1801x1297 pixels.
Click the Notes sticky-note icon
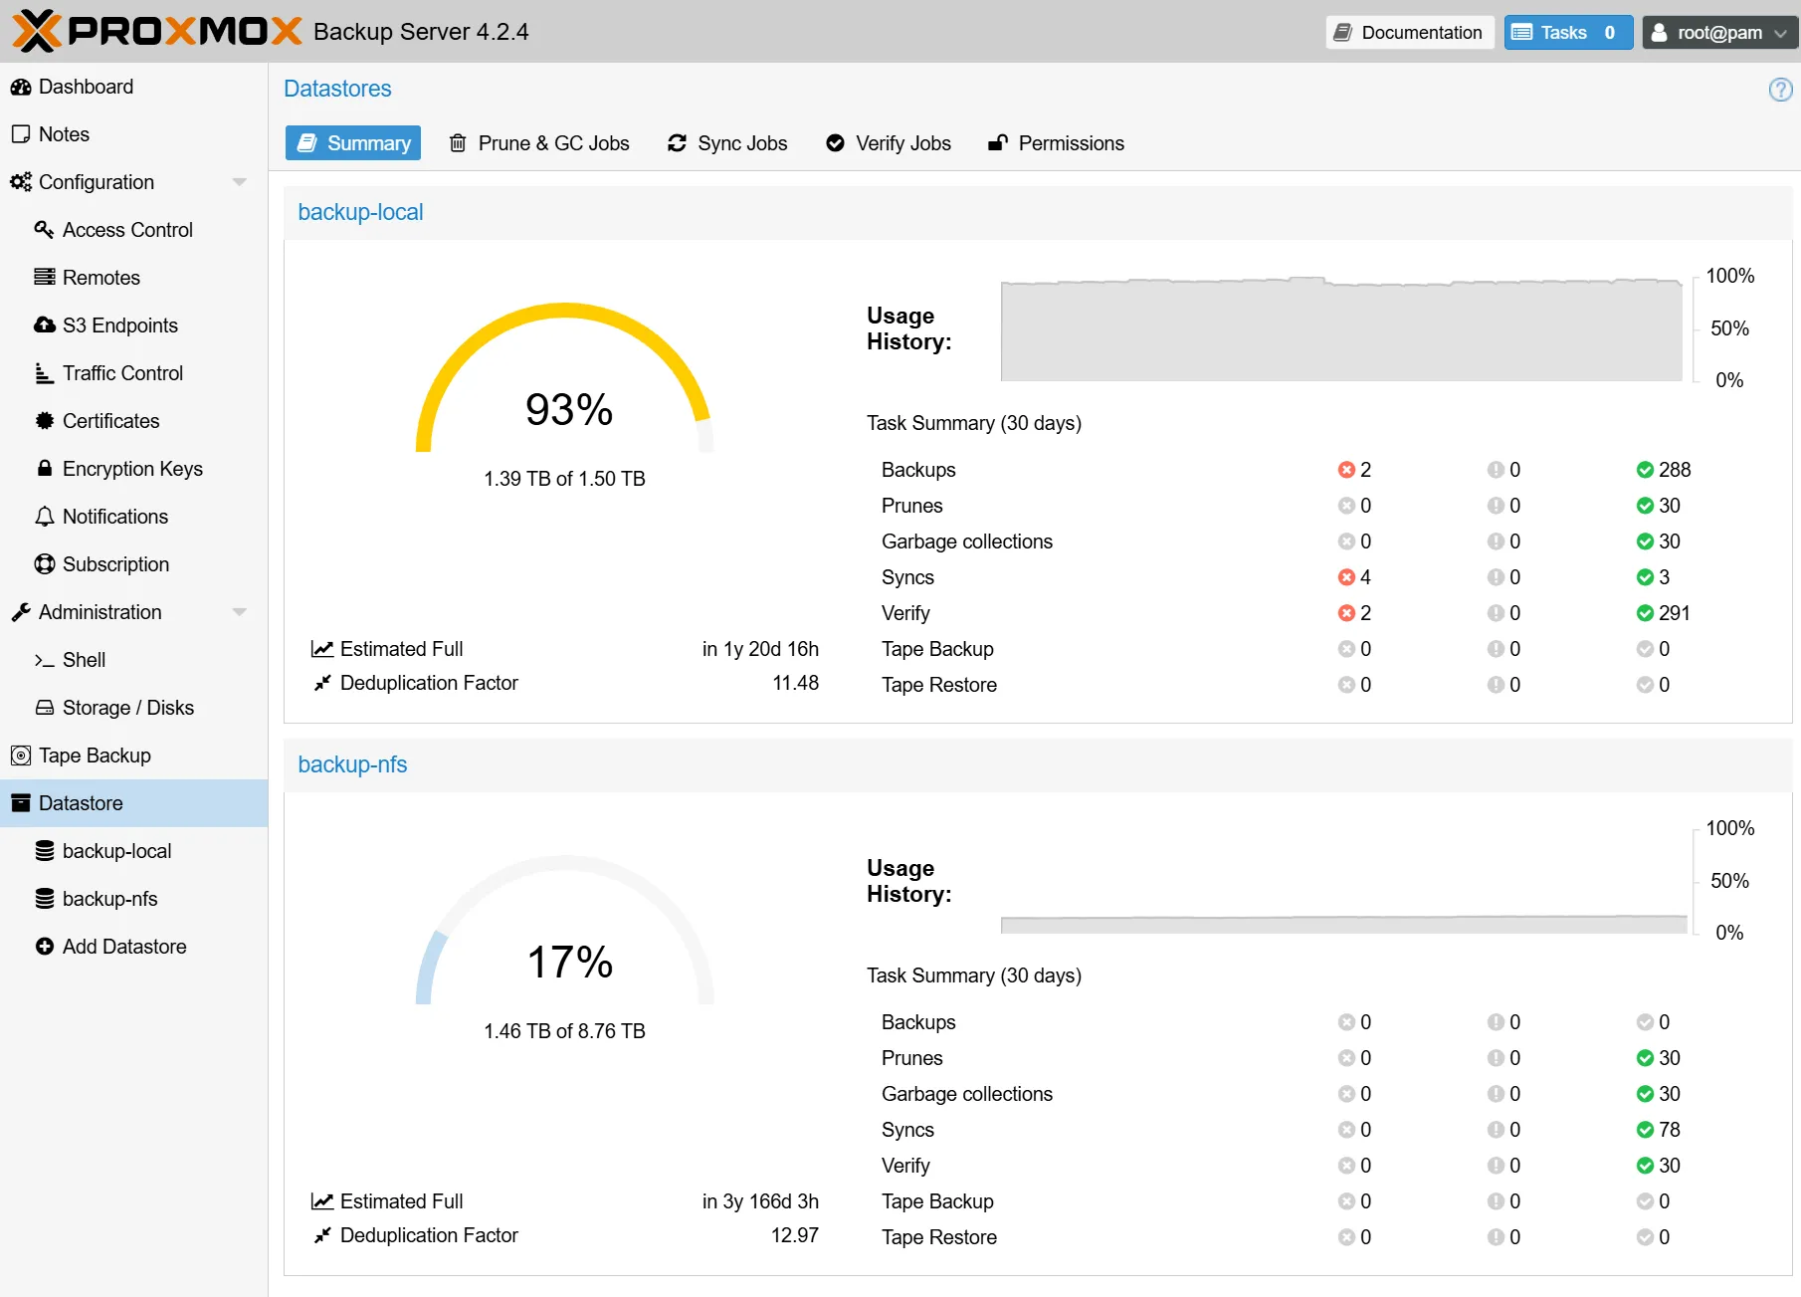click(x=21, y=134)
